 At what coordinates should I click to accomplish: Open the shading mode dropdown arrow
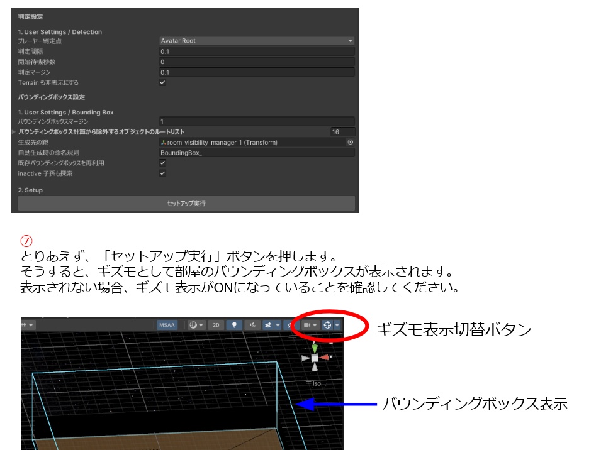[202, 325]
